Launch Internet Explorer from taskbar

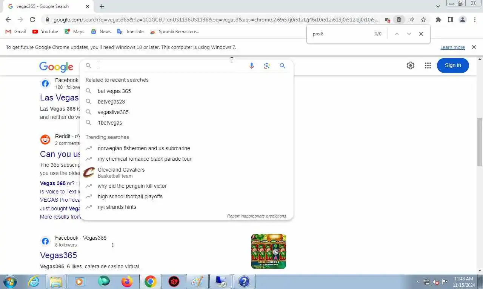pos(34,281)
